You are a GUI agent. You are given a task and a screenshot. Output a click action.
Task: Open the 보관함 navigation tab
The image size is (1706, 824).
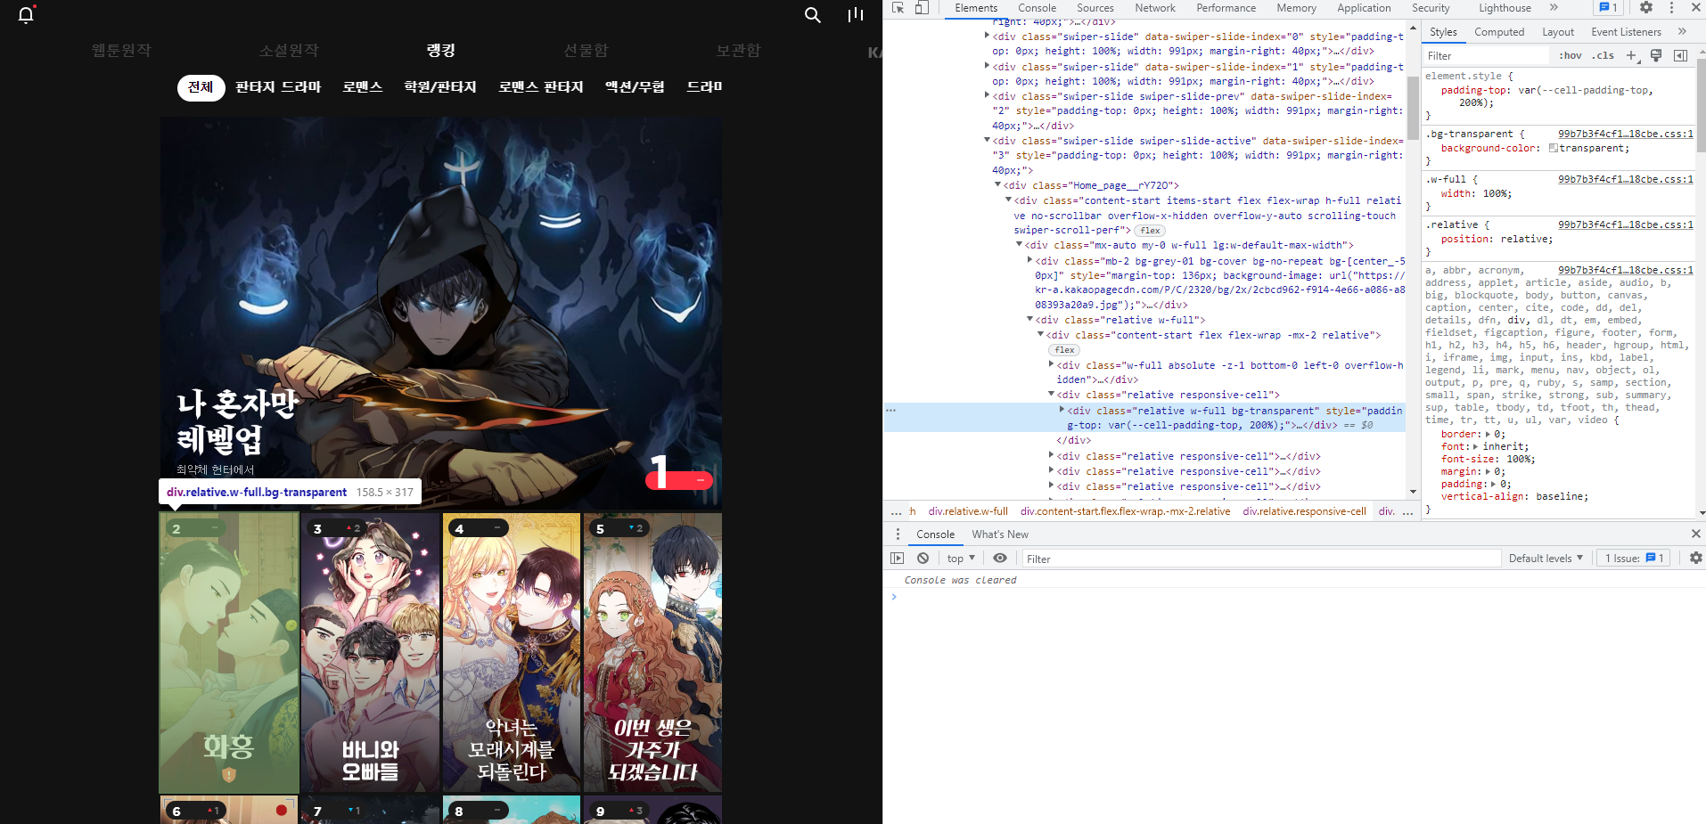738,51
